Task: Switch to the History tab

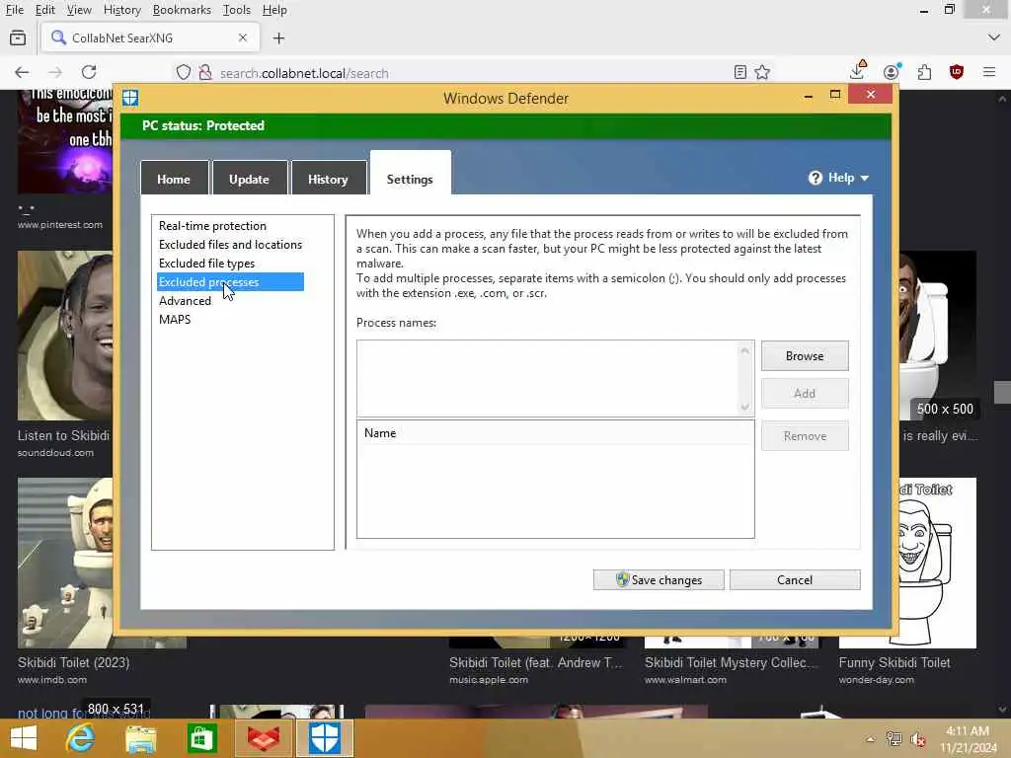Action: coord(328,179)
